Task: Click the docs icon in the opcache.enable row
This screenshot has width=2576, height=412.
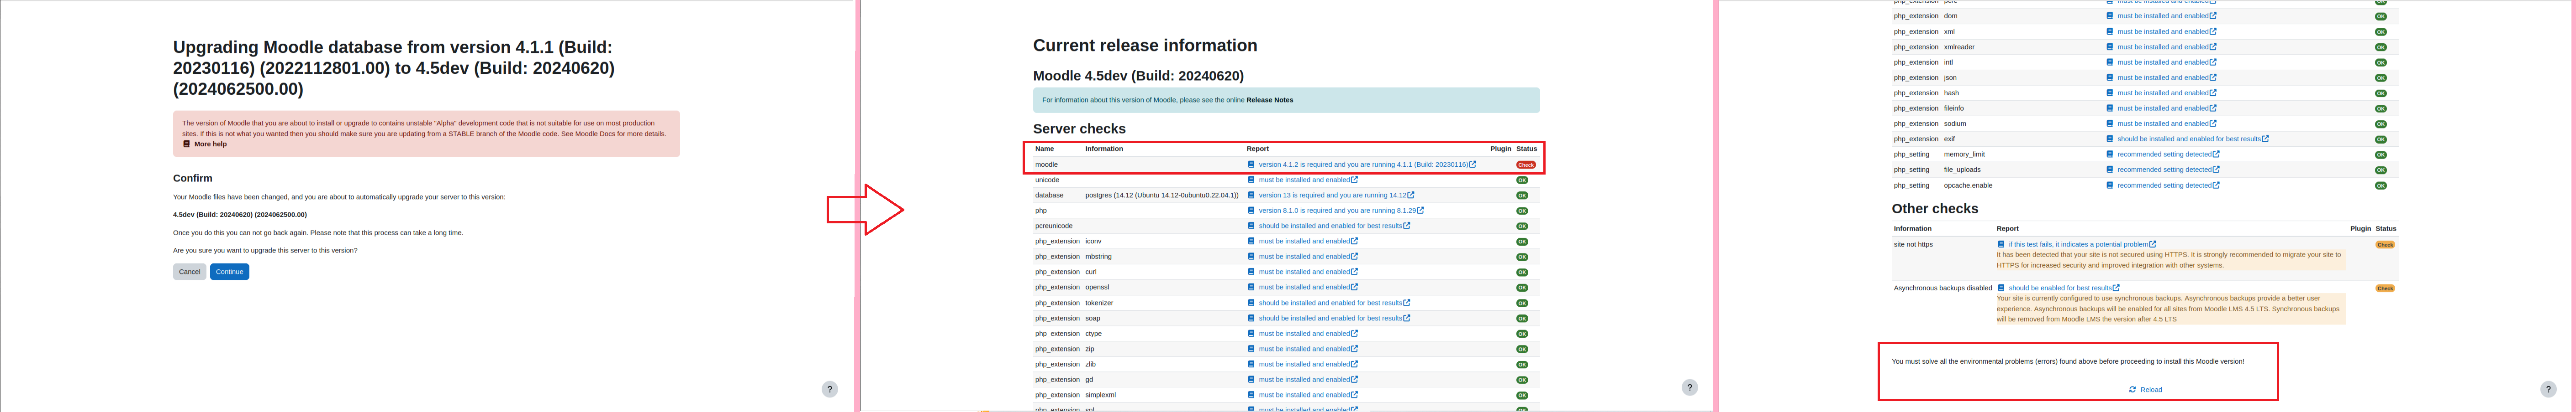Action: (x=2110, y=185)
